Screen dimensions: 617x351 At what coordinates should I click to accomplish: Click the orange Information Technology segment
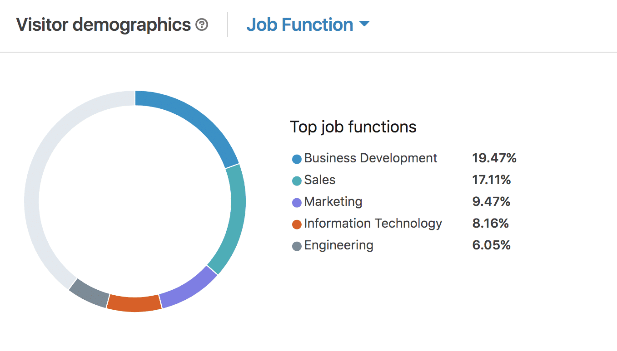(x=134, y=305)
